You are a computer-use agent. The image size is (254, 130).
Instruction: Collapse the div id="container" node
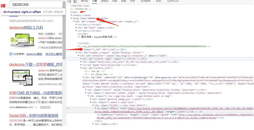pos(79,56)
